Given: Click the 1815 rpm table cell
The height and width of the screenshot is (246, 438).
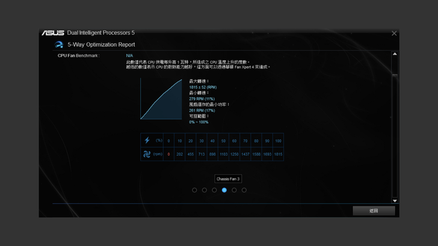Looking at the screenshot, I should (x=278, y=154).
